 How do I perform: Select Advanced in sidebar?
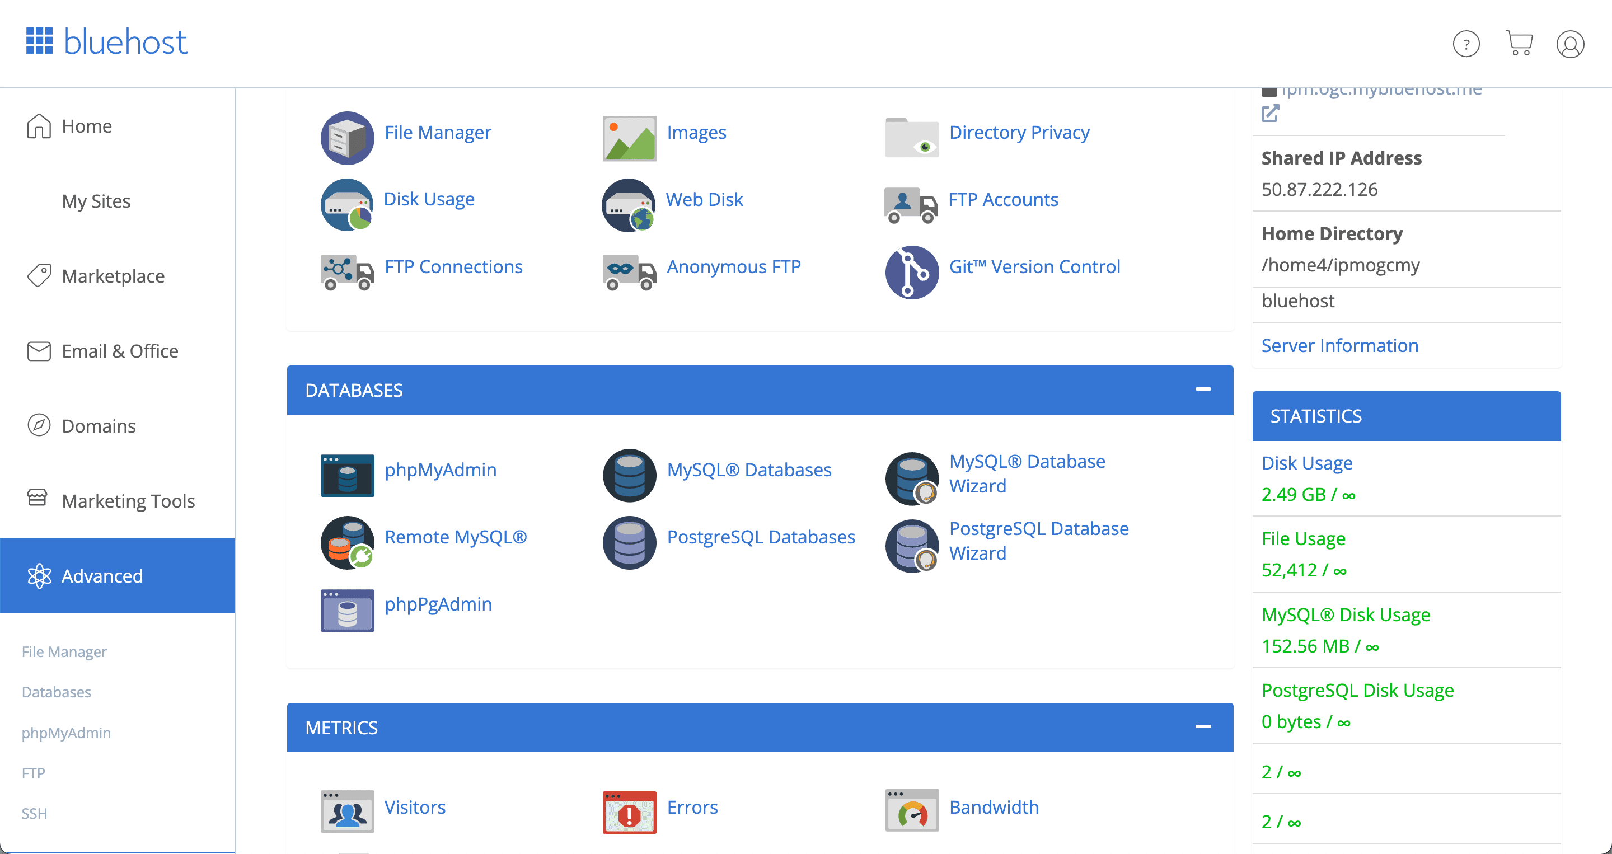pyautogui.click(x=118, y=576)
